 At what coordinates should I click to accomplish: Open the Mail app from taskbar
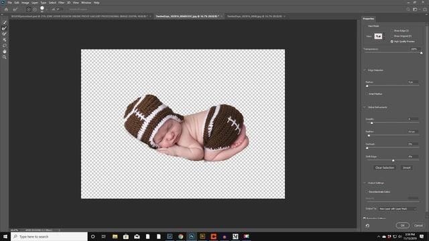click(x=137, y=236)
